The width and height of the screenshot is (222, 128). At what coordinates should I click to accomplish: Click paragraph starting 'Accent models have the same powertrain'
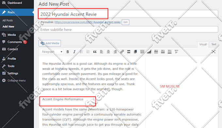tap(92, 117)
